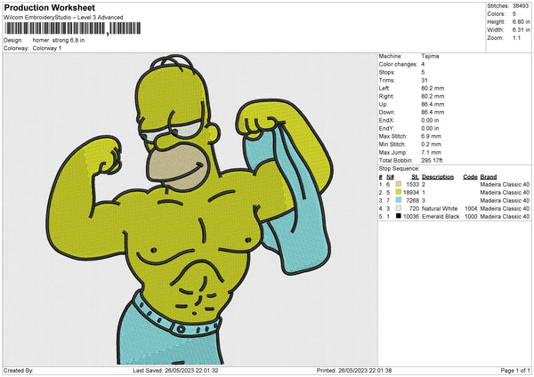Click the Production Worksheet title
Screen dimensions: 534x377
tap(49, 7)
